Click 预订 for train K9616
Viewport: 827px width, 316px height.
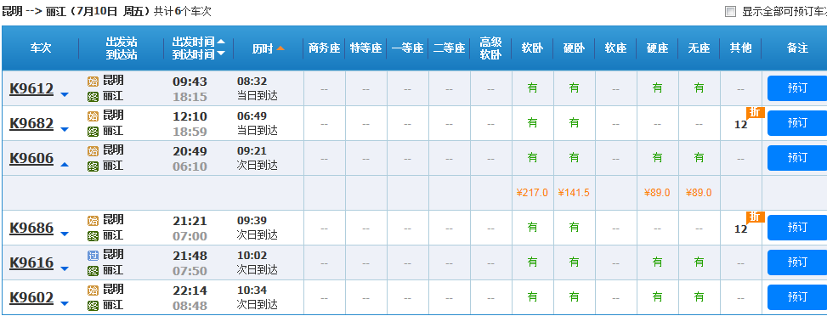797,262
